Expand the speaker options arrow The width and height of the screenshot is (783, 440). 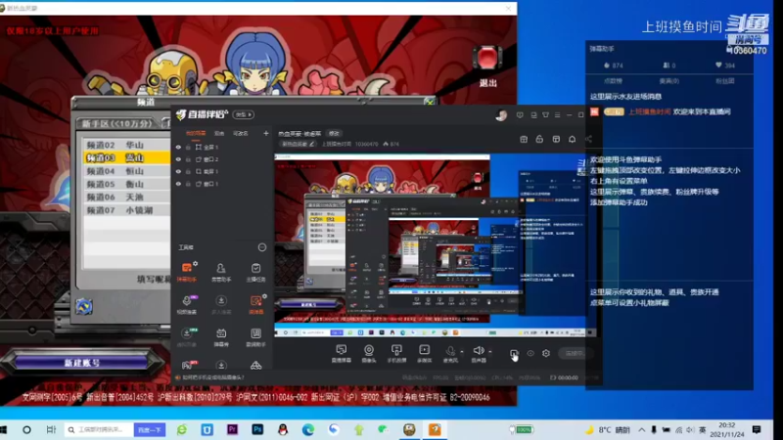tap(490, 352)
